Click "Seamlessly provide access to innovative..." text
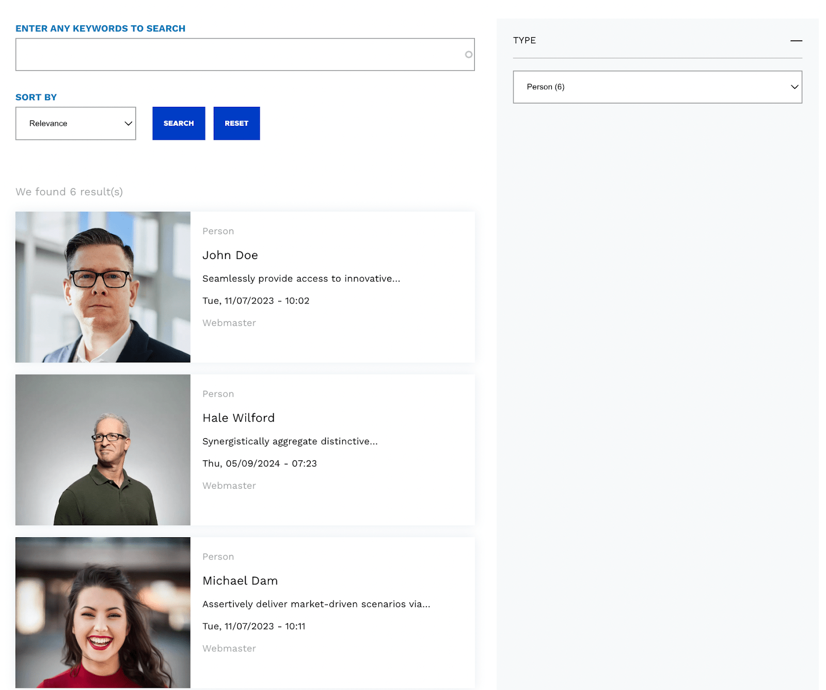This screenshot has width=826, height=690. (301, 279)
